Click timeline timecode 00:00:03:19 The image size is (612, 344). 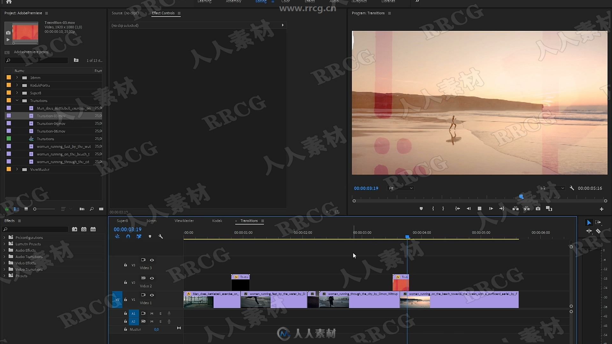click(x=127, y=229)
